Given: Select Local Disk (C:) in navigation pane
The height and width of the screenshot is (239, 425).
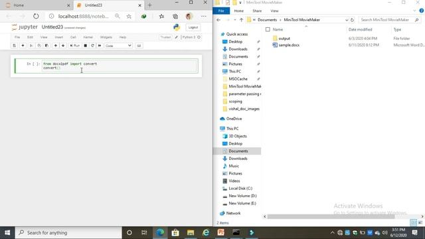Looking at the screenshot, I should [x=240, y=189].
